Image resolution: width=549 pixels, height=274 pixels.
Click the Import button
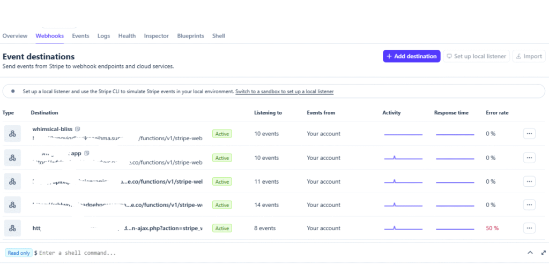(x=529, y=56)
